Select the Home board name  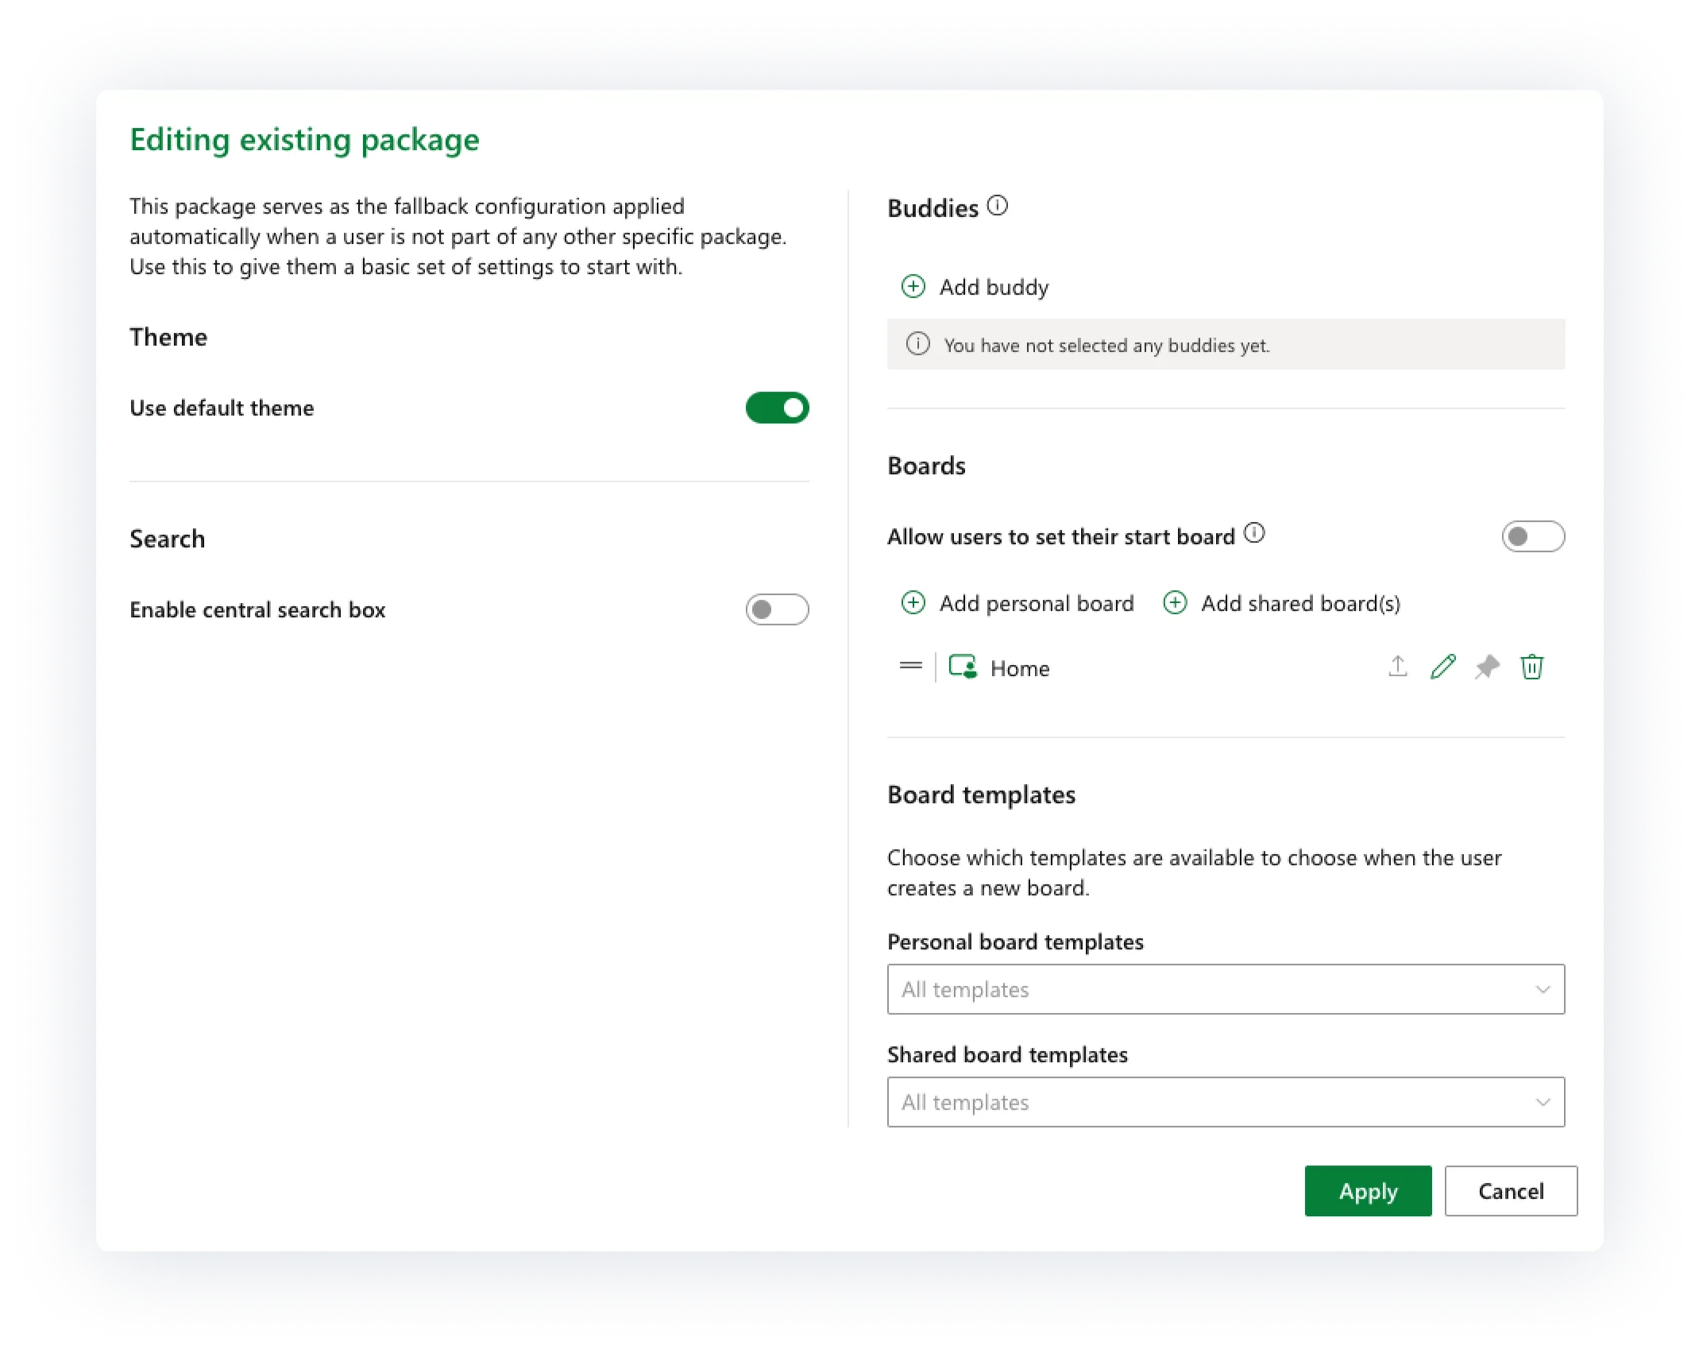coord(1020,668)
